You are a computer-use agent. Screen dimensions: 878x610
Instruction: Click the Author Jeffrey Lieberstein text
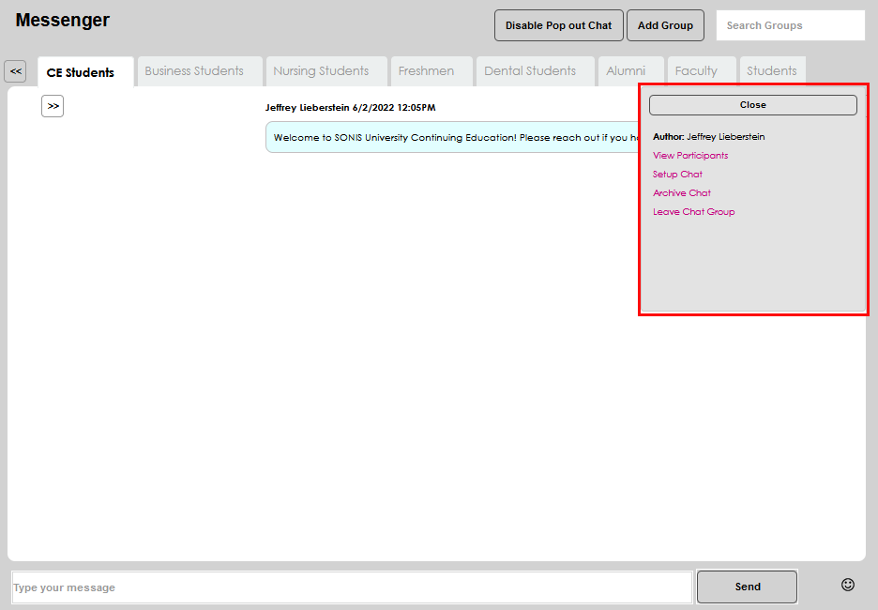coord(709,137)
